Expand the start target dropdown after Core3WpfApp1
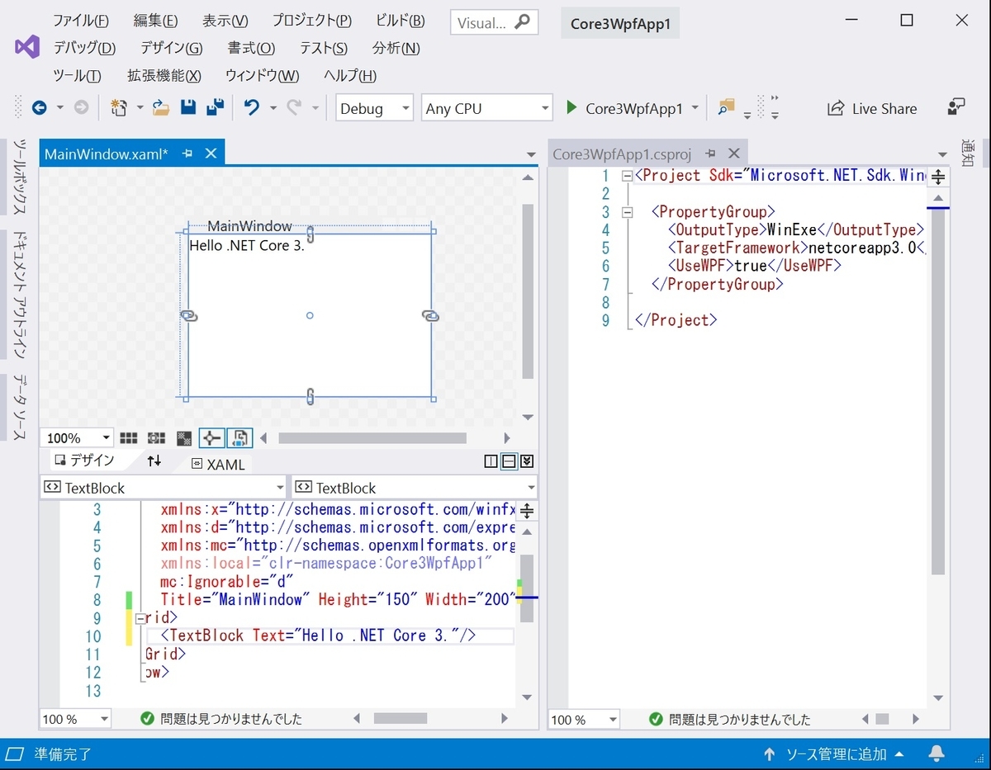 695,108
